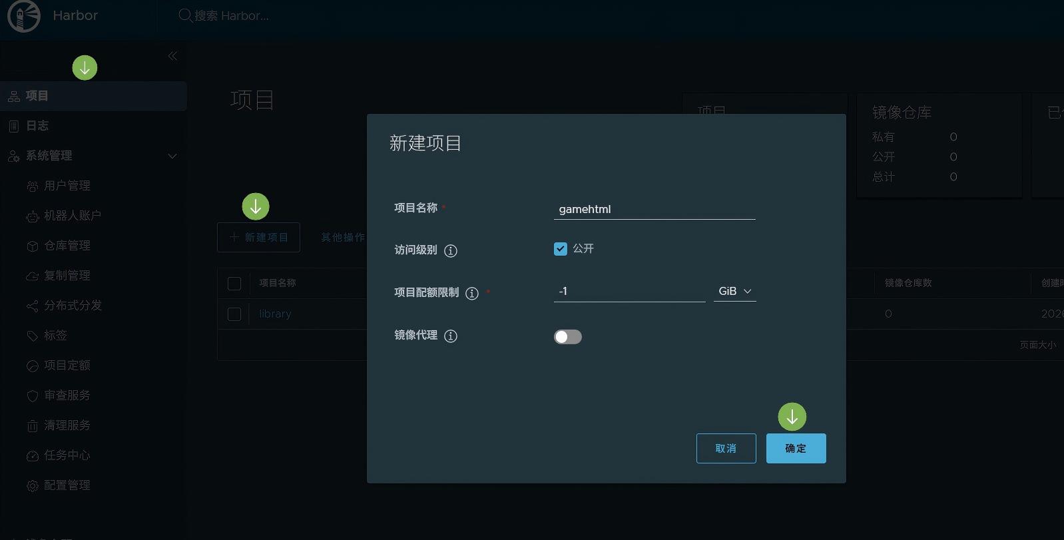The image size is (1064, 540).
Task: Click the 清理服务 trash icon
Action: point(32,426)
